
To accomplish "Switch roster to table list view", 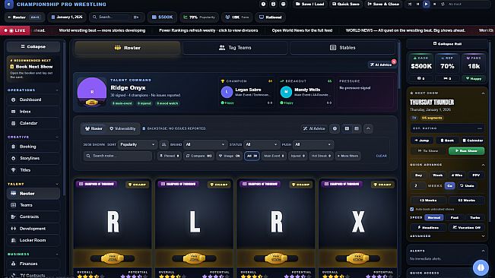I will [x=357, y=128].
